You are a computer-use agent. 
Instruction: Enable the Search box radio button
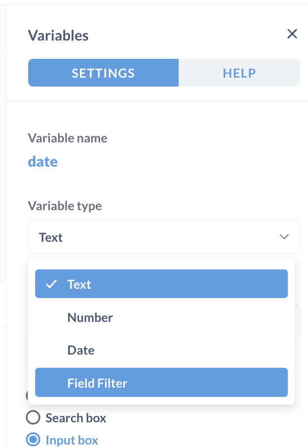[x=33, y=418]
